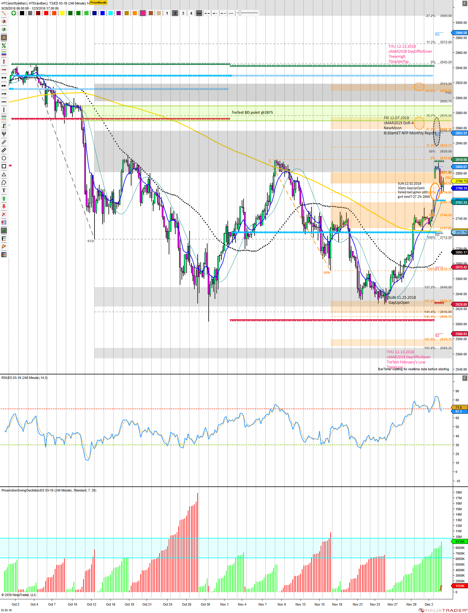The width and height of the screenshot is (468, 613).
Task: Toggle the red eye hide-drawings icon
Action: [4, 21]
